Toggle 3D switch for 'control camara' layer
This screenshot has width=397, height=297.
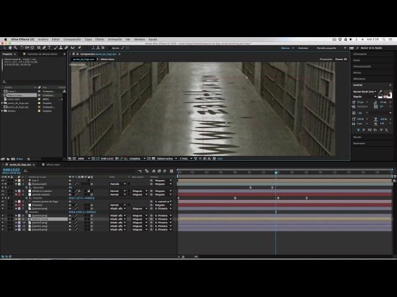coord(92,195)
